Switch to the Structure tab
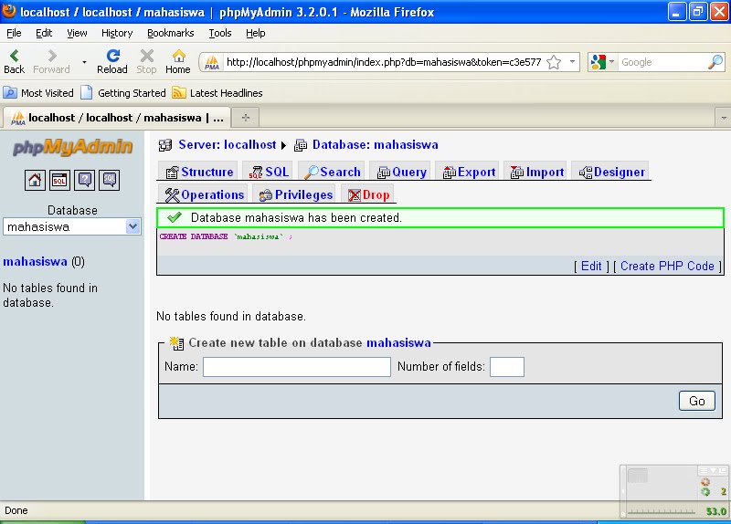 tap(199, 172)
